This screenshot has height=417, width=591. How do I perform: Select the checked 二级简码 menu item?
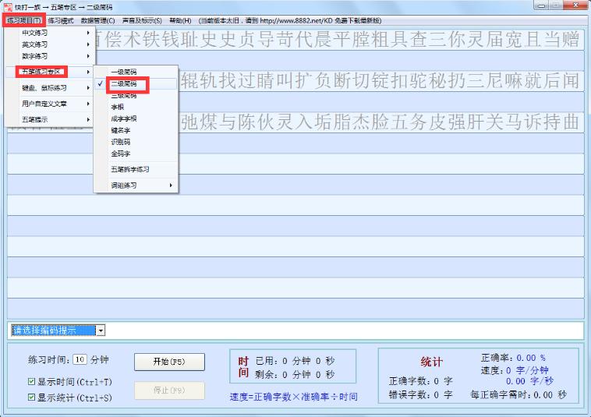click(123, 83)
